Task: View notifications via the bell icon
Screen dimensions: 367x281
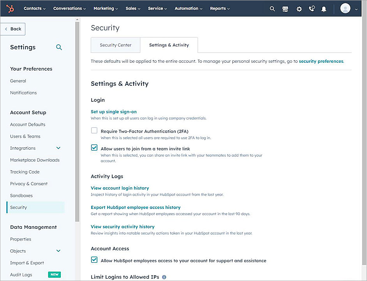Action: (324, 8)
